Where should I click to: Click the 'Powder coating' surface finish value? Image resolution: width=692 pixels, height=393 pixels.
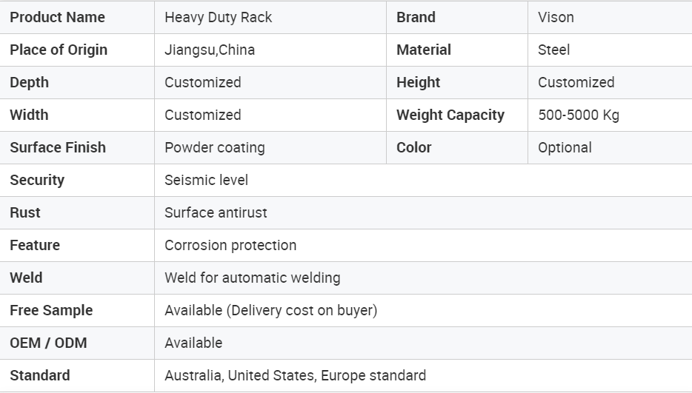214,148
